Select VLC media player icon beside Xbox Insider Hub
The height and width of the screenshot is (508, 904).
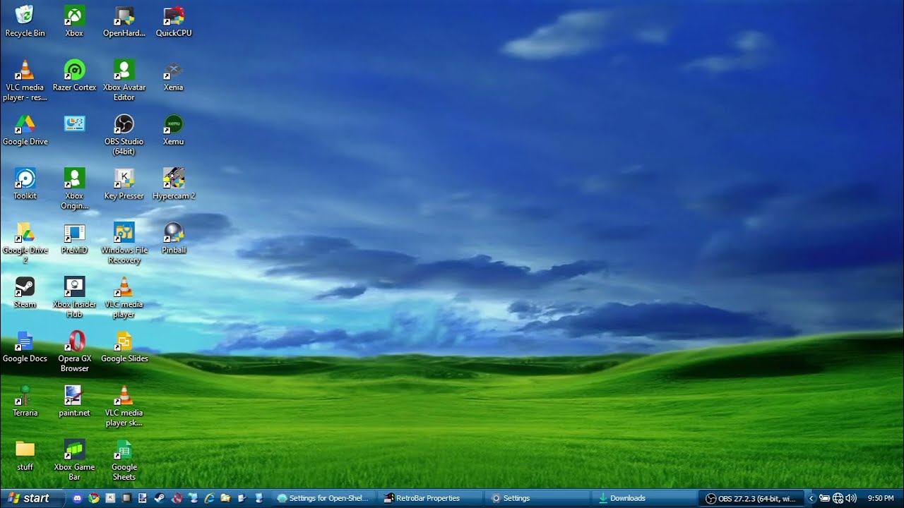[x=124, y=297]
